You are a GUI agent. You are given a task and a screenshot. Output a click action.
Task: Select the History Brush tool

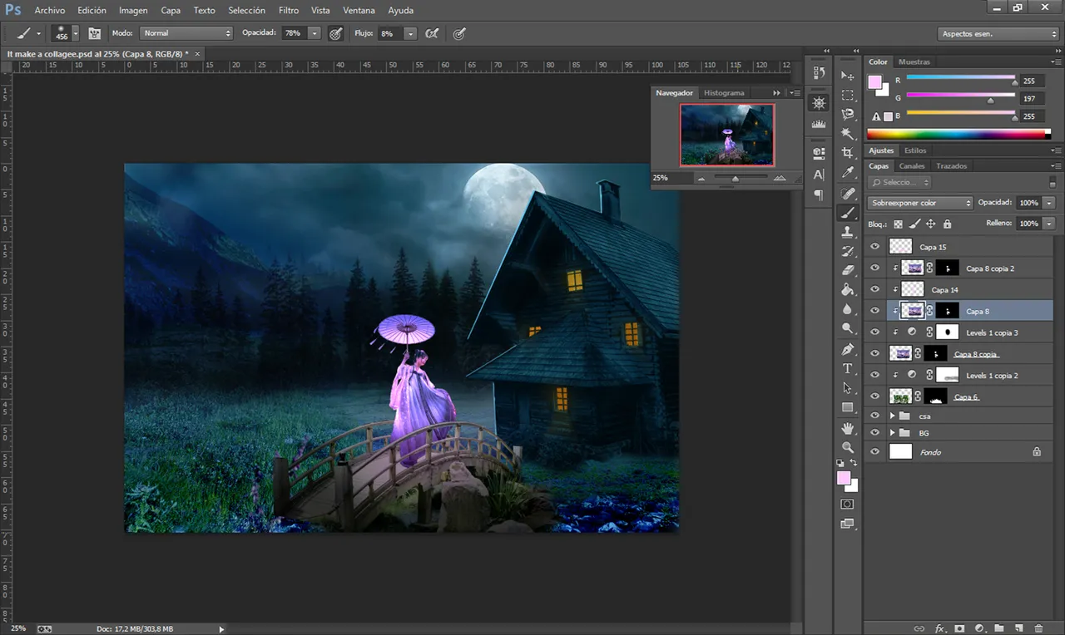848,251
